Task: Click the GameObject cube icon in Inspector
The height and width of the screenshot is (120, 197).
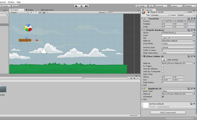Action: coord(144,13)
